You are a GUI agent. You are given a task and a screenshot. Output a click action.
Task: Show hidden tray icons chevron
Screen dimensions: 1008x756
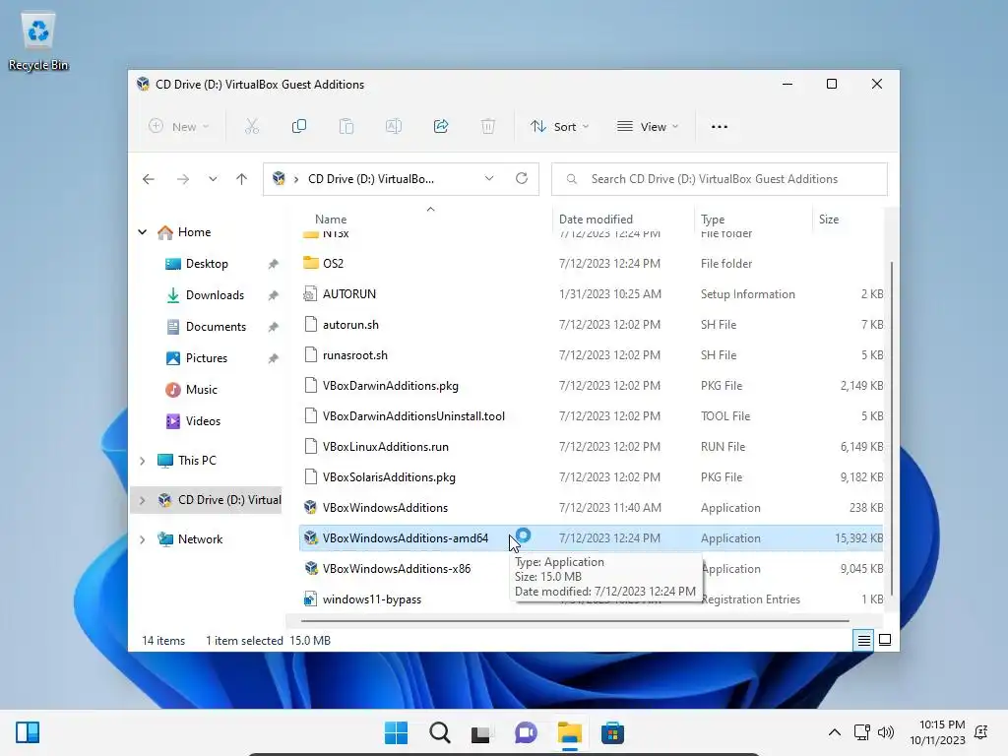[x=835, y=732]
